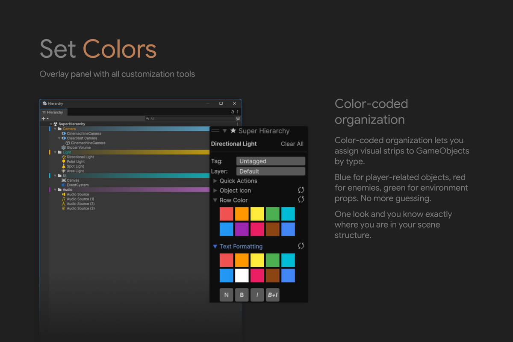Screen dimensions: 513x342
Task: Click the Canvas icon under UI
Action: pyautogui.click(x=64, y=180)
